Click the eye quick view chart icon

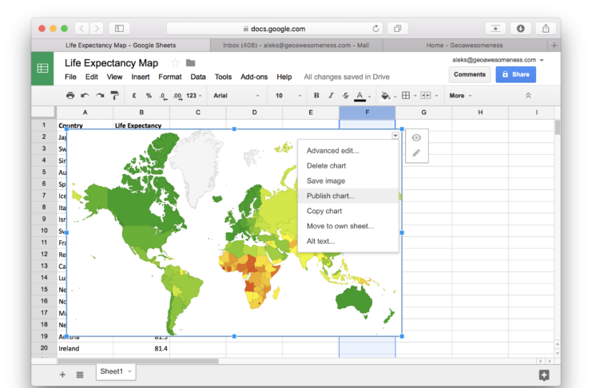[x=416, y=137]
